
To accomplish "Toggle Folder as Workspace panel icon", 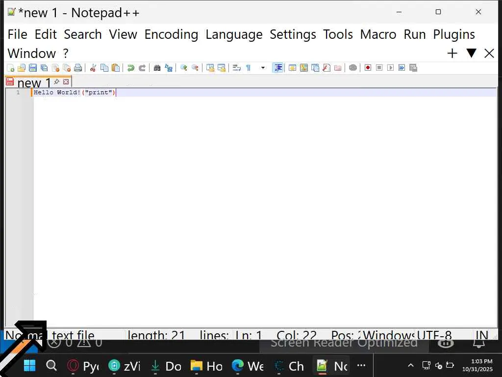I will pos(337,68).
